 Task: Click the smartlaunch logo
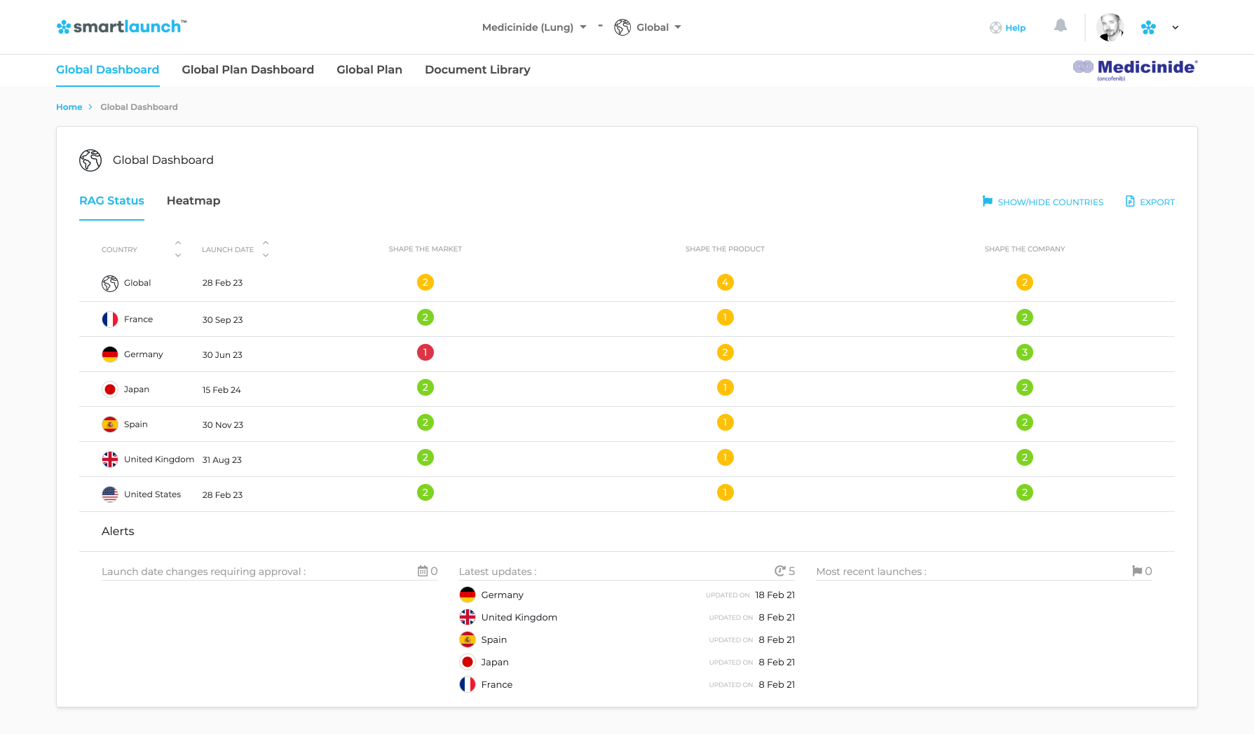tap(121, 26)
